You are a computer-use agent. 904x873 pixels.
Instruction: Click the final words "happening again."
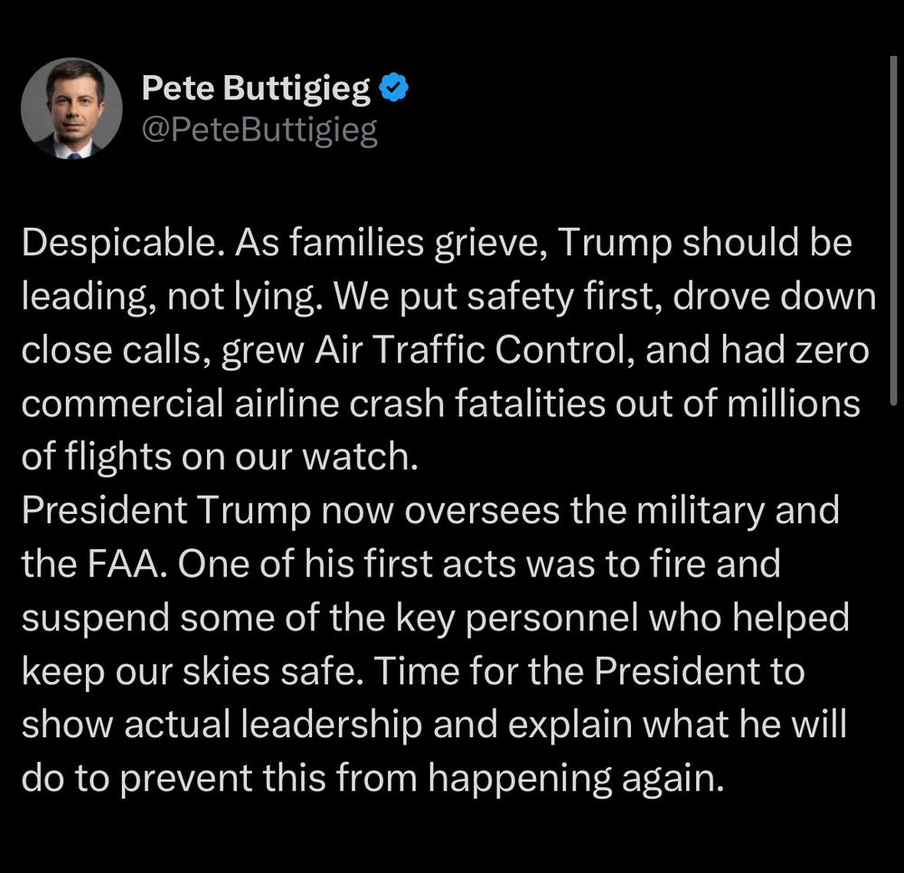point(575,779)
